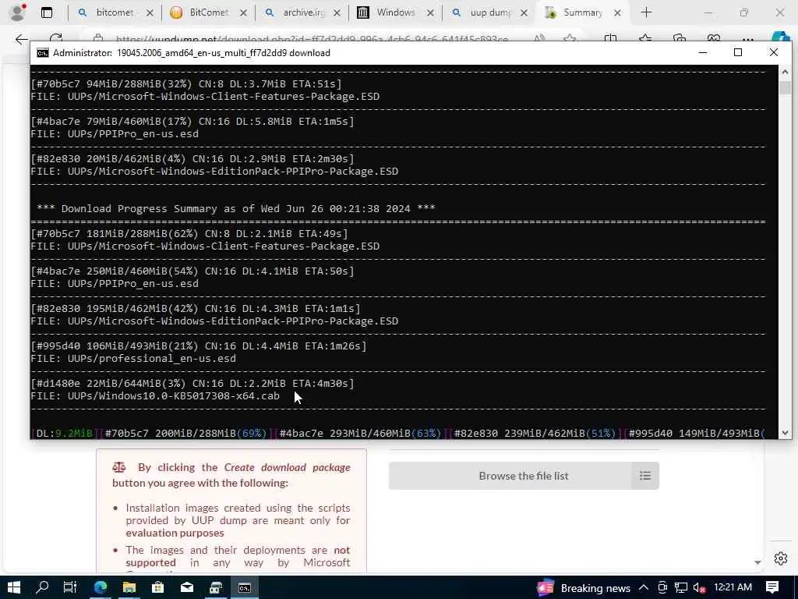Click the scales icon in the agreement notice
The width and height of the screenshot is (798, 599).
coord(118,467)
